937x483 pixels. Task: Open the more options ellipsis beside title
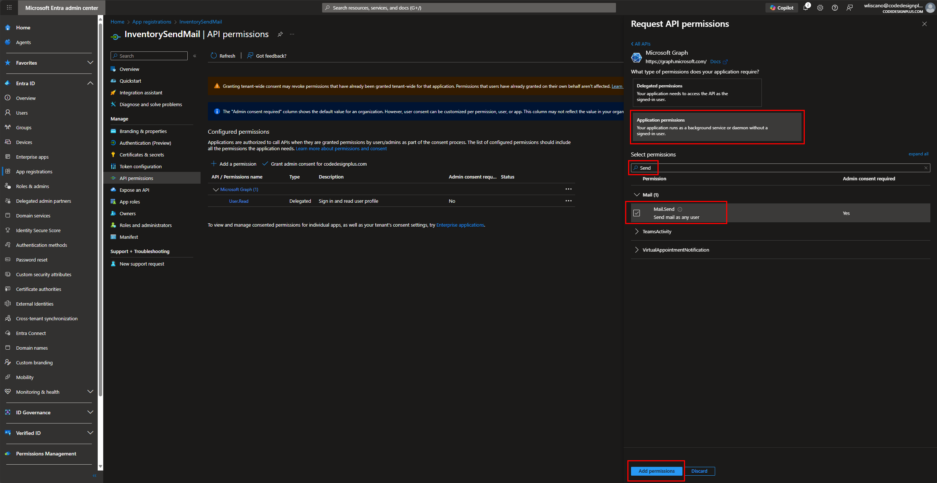point(292,34)
